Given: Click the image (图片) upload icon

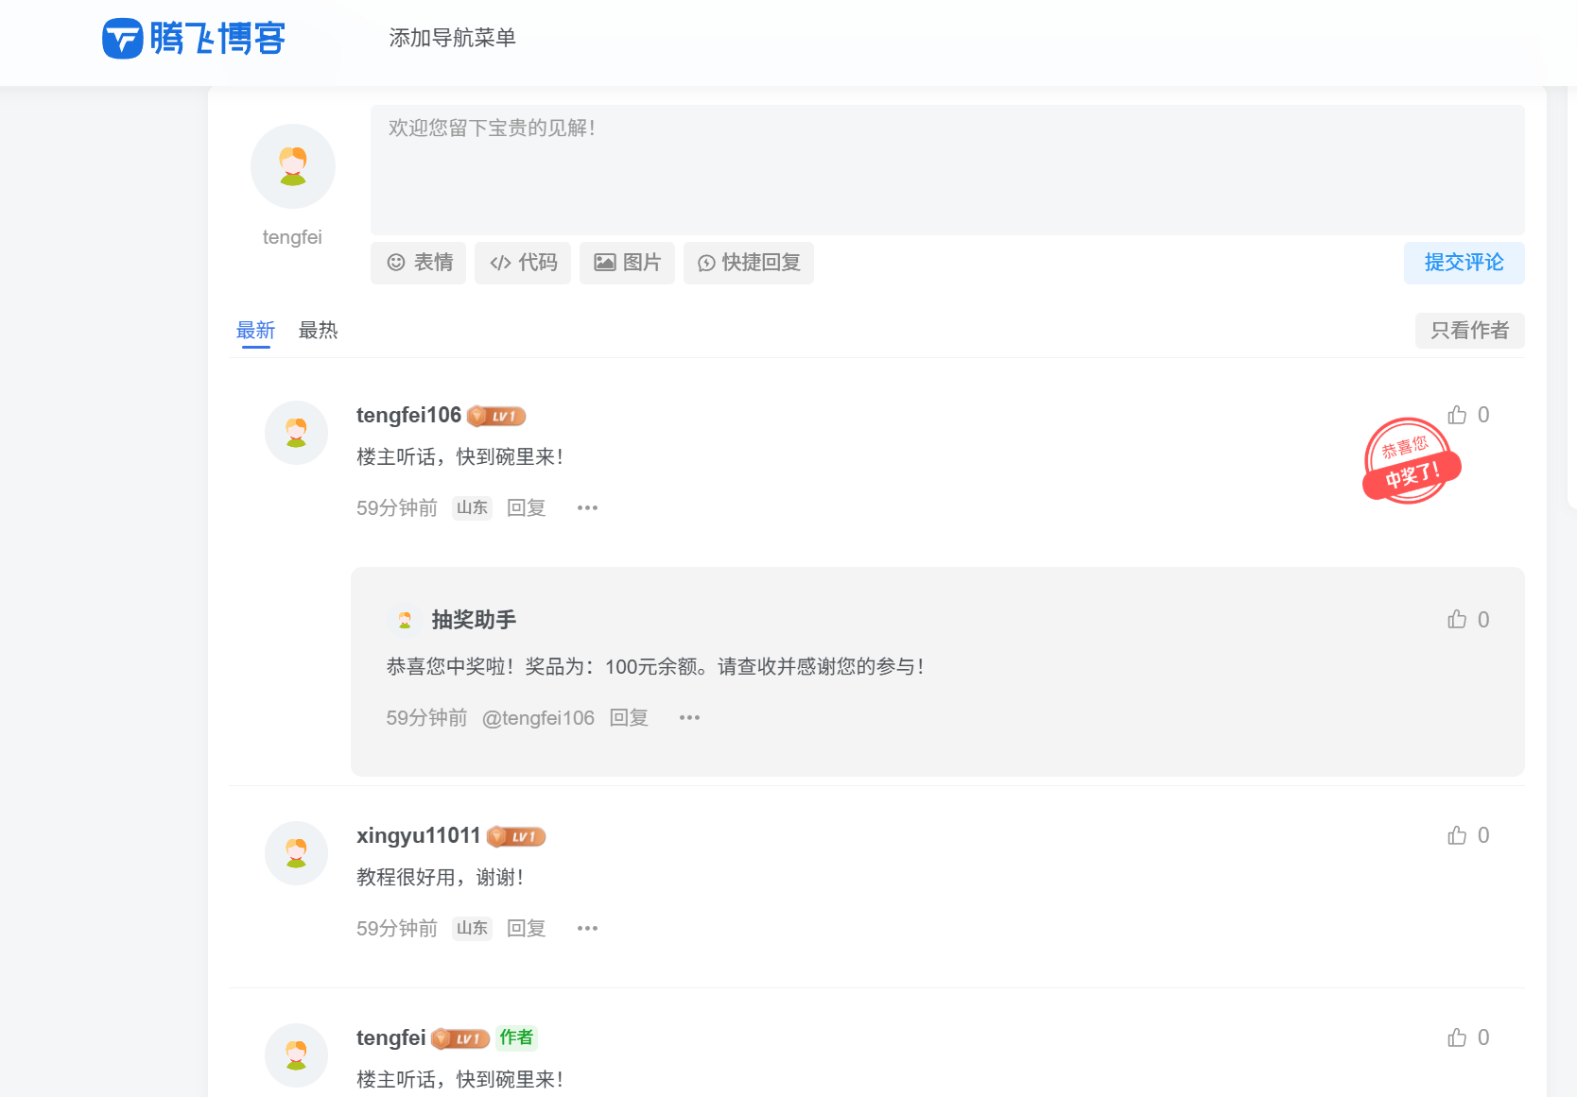Looking at the screenshot, I should pos(605,263).
